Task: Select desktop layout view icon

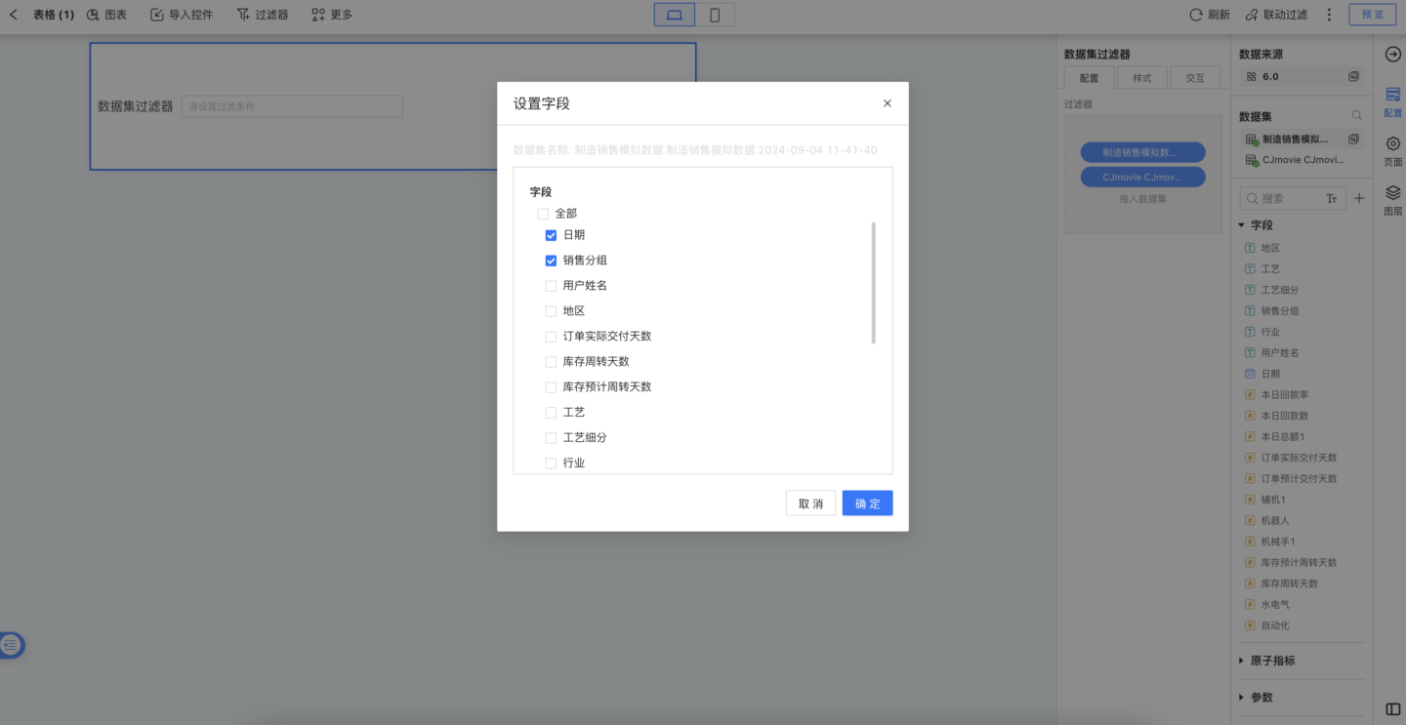Action: (x=674, y=15)
